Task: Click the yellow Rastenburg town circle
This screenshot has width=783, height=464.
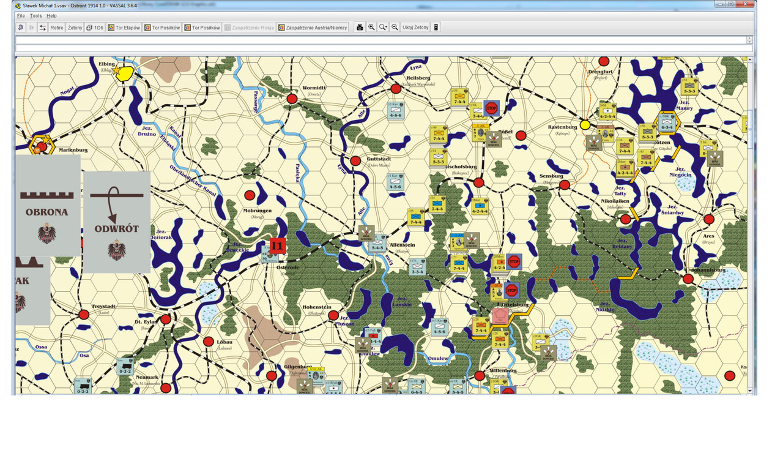Action: (585, 125)
